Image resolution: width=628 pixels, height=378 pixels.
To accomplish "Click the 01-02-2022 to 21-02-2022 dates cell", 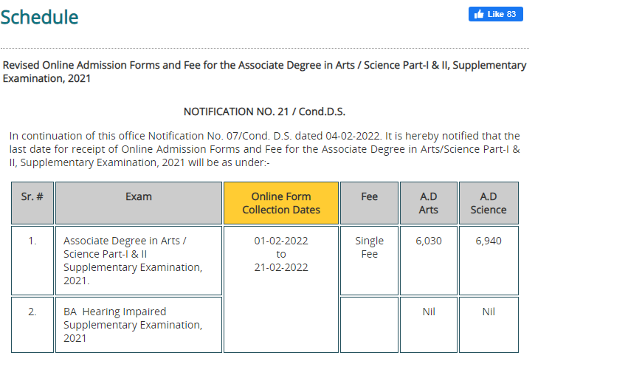I will coord(281,289).
